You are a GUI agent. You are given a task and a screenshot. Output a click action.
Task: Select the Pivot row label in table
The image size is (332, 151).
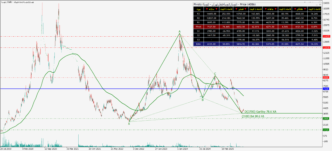198,26
